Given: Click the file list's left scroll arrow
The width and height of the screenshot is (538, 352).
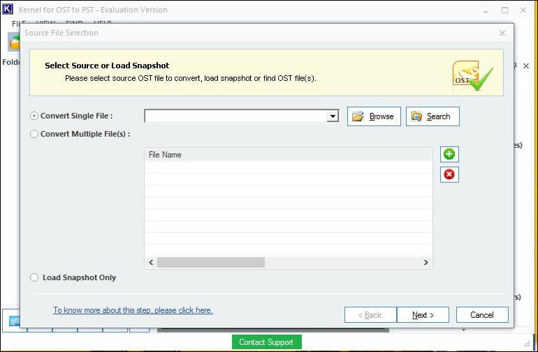Looking at the screenshot, I should tap(151, 262).
